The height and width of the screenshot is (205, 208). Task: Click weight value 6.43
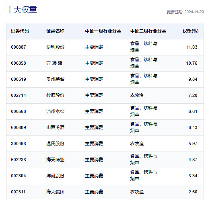tap(193, 127)
